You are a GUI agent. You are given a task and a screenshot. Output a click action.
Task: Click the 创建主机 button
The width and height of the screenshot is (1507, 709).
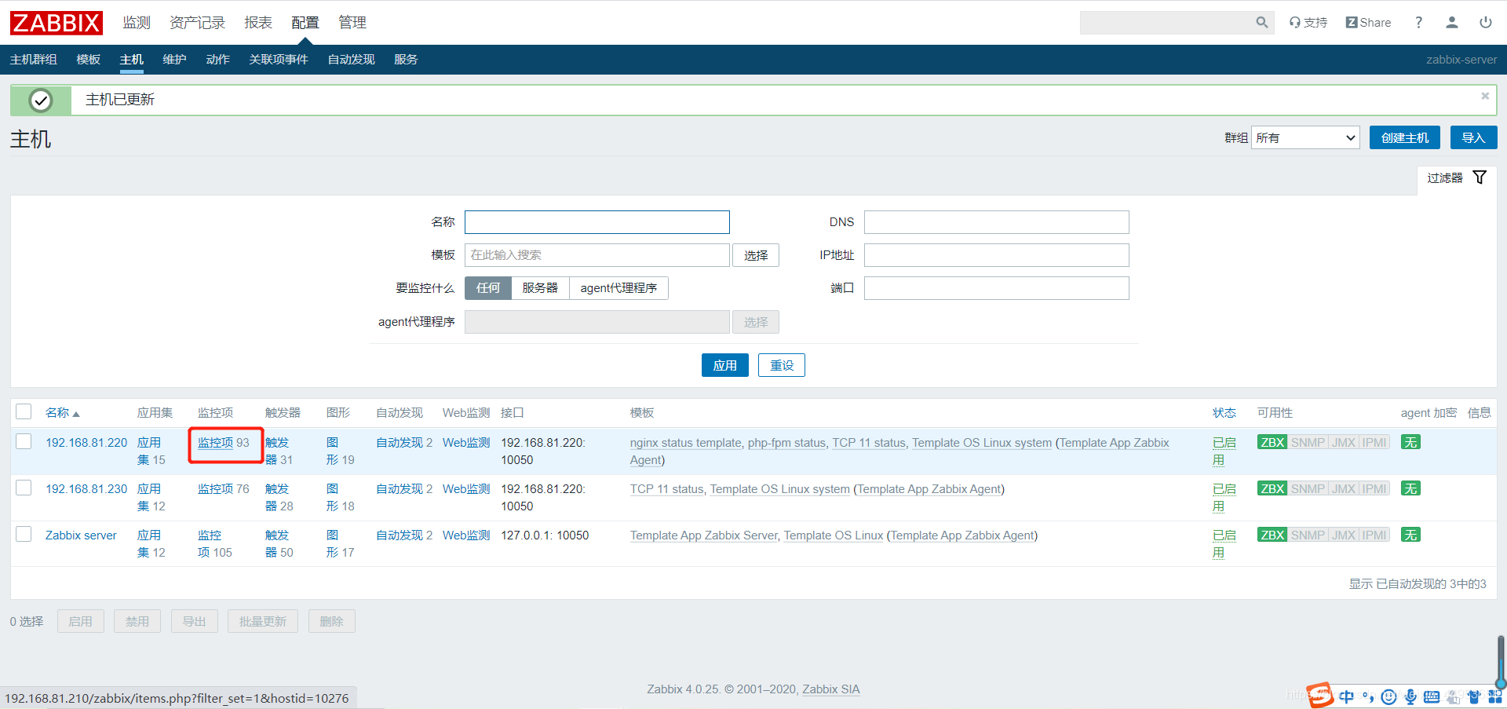(1405, 137)
